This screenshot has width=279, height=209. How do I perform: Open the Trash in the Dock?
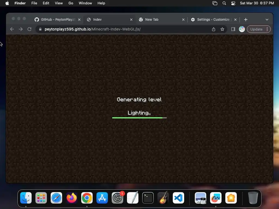click(253, 198)
